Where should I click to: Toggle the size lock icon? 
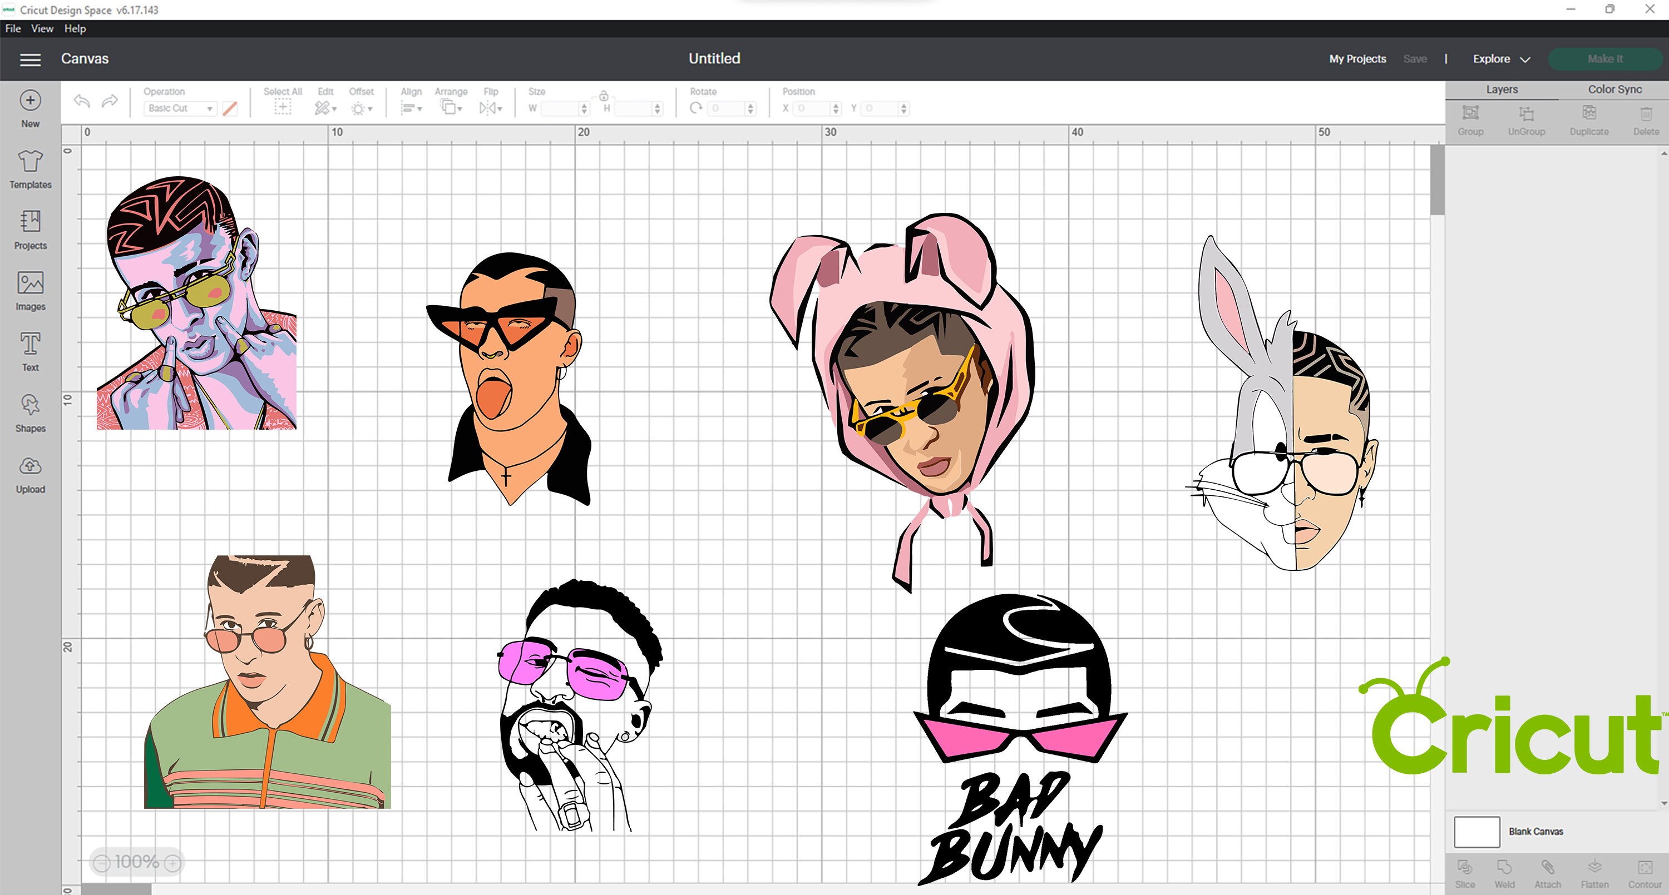603,96
